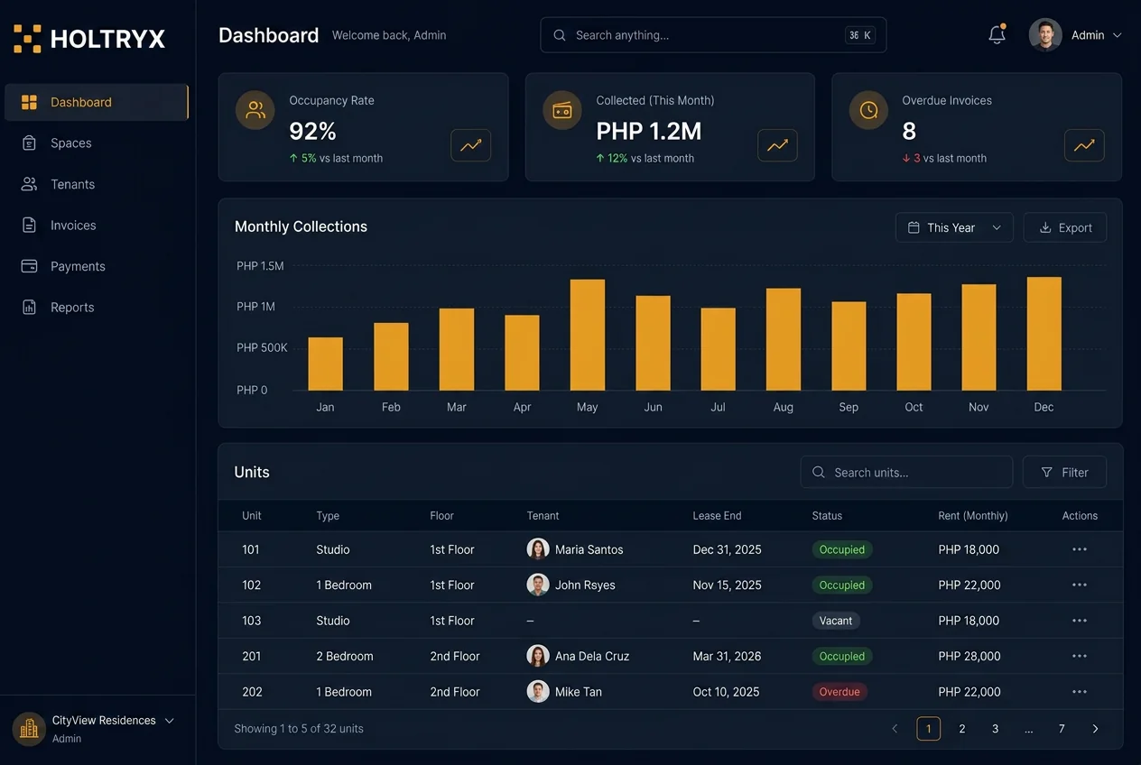Focus the Search units field
This screenshot has height=765, width=1141.
coord(906,472)
